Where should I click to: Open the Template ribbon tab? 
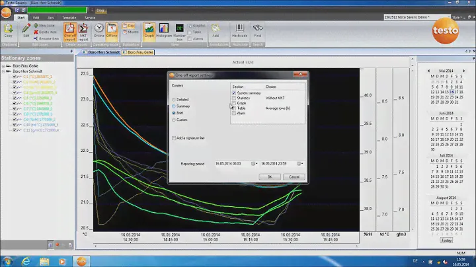69,17
